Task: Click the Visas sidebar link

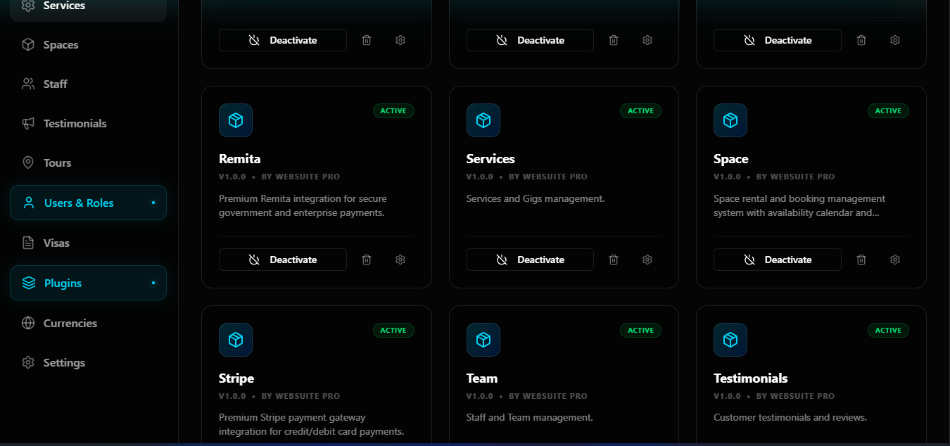Action: point(56,243)
